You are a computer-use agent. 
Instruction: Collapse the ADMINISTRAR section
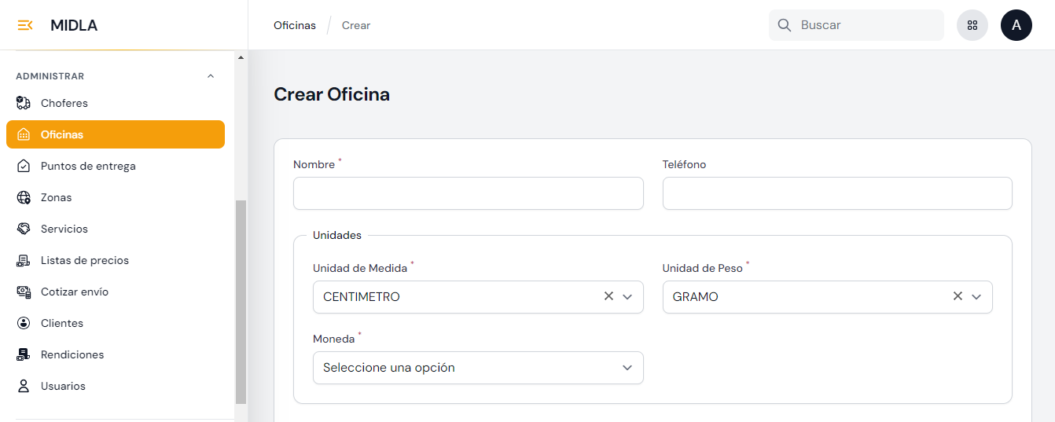pyautogui.click(x=210, y=76)
